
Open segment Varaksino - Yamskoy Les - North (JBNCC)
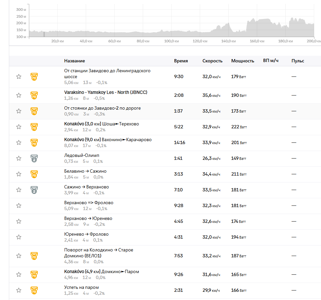click(106, 92)
